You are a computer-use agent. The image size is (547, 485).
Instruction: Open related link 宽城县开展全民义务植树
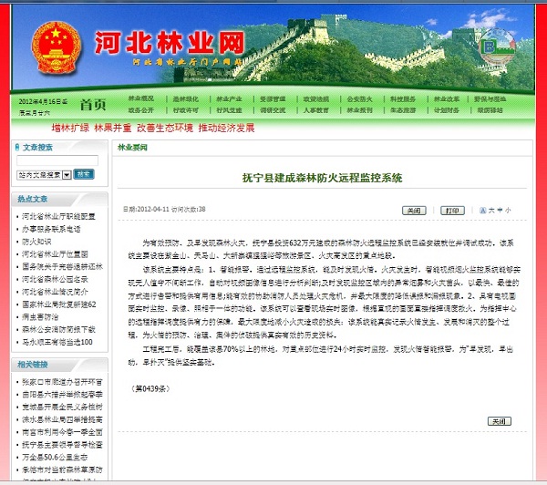click(x=62, y=408)
